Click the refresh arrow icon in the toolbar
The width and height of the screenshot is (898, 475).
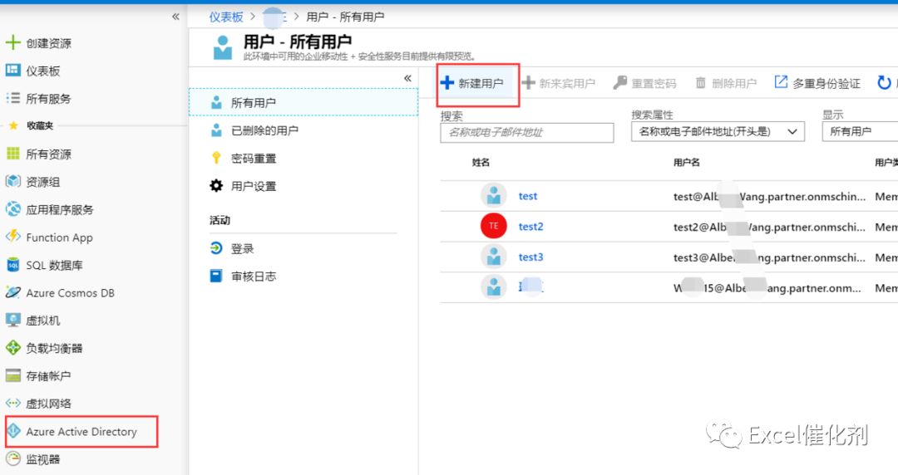pos(884,83)
